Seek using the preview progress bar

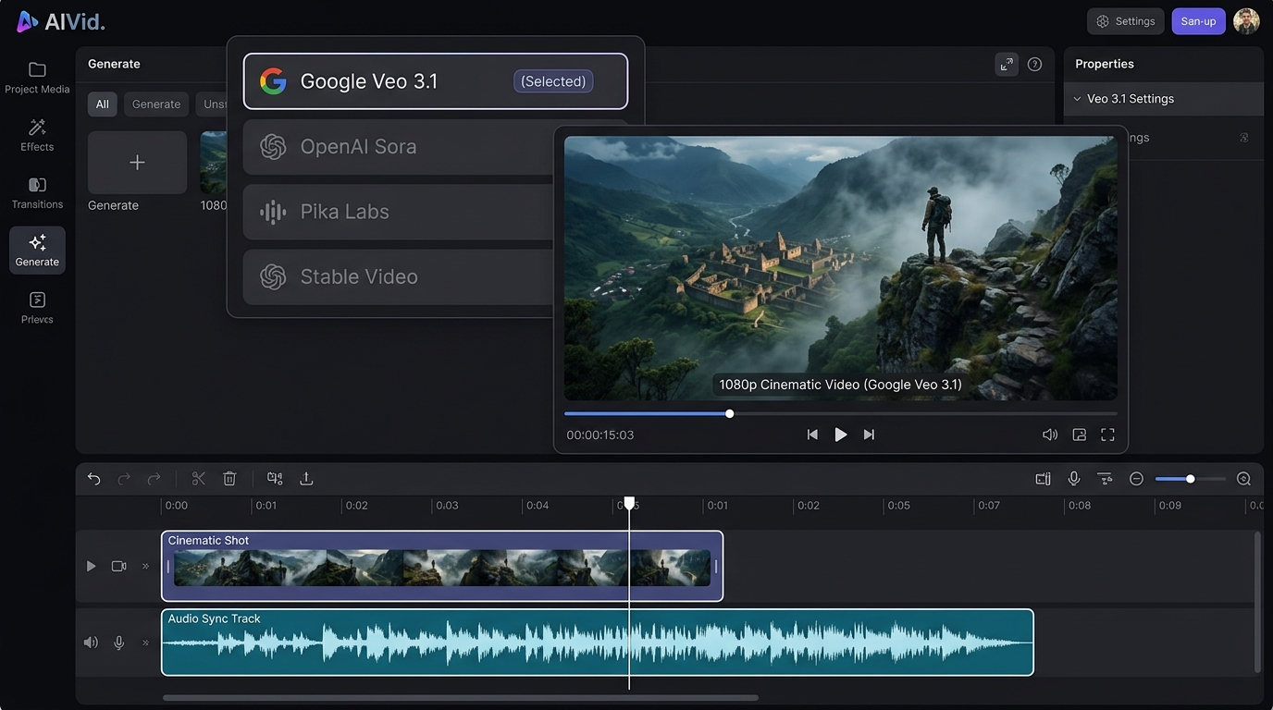840,413
